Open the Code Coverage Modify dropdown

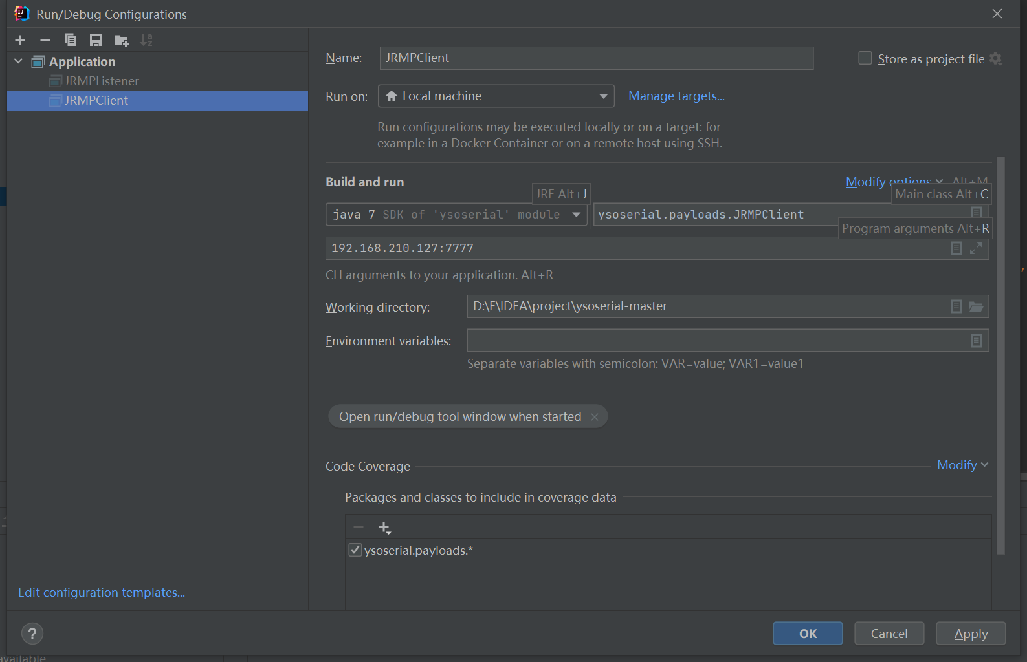pyautogui.click(x=962, y=465)
